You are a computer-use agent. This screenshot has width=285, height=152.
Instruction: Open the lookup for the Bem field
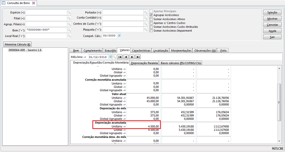(69, 30)
